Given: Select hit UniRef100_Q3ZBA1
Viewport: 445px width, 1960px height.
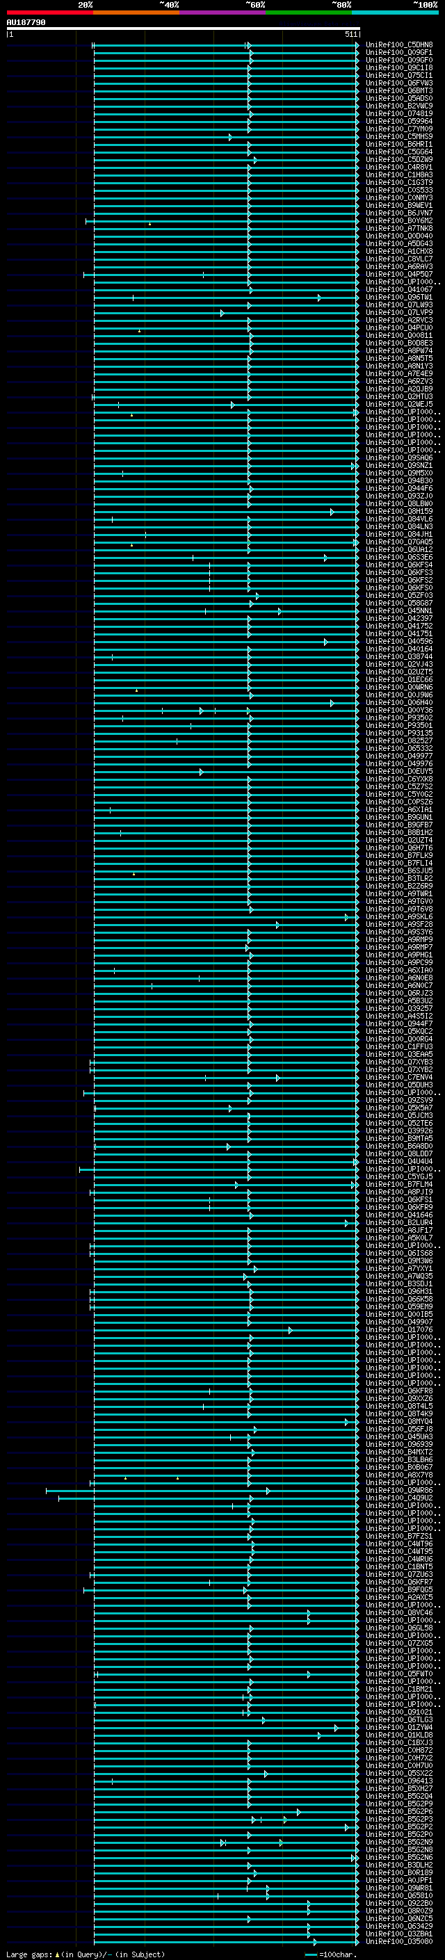Looking at the screenshot, I should [399, 1934].
